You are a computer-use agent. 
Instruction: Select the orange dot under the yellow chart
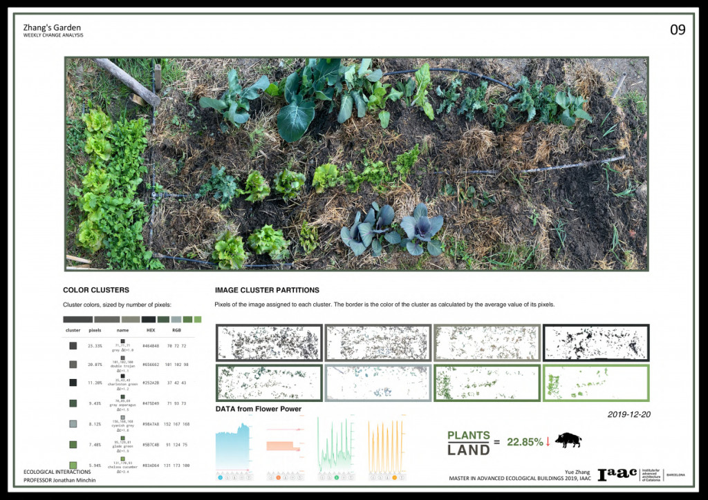(x=394, y=477)
